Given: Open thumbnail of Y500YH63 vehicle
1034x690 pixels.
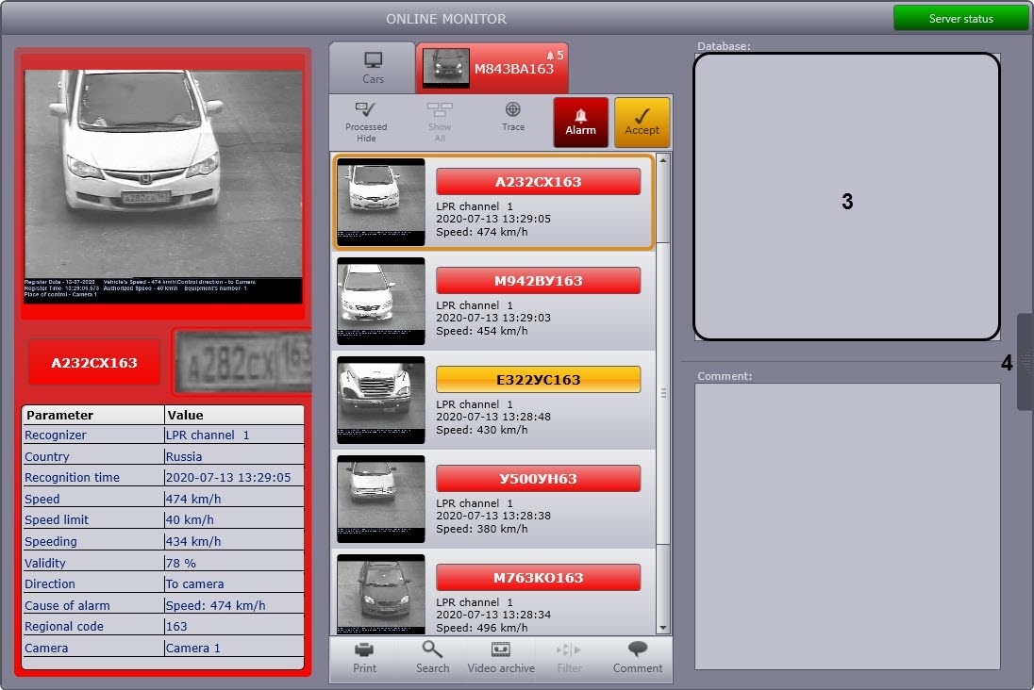Looking at the screenshot, I should [380, 499].
